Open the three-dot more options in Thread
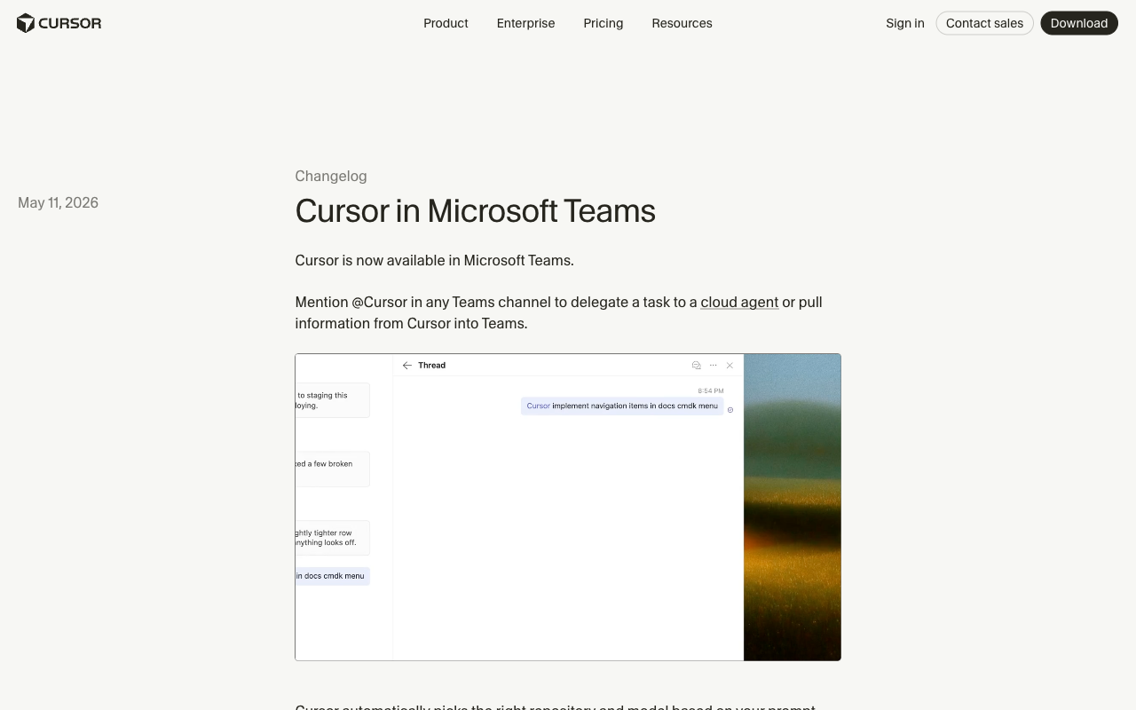 click(713, 365)
